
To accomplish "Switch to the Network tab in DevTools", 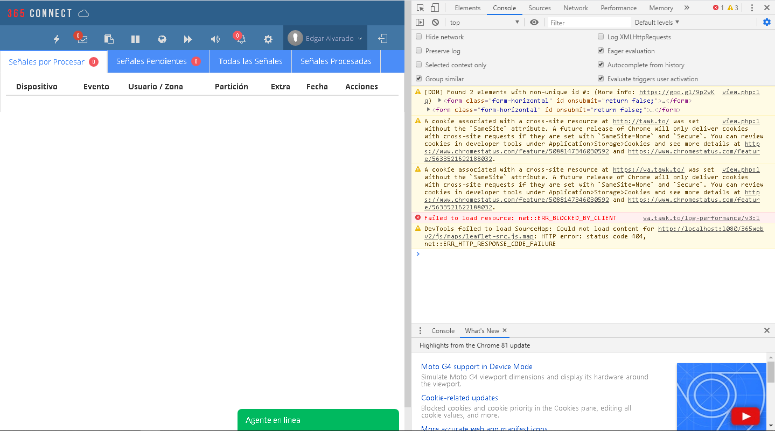I will click(x=576, y=8).
